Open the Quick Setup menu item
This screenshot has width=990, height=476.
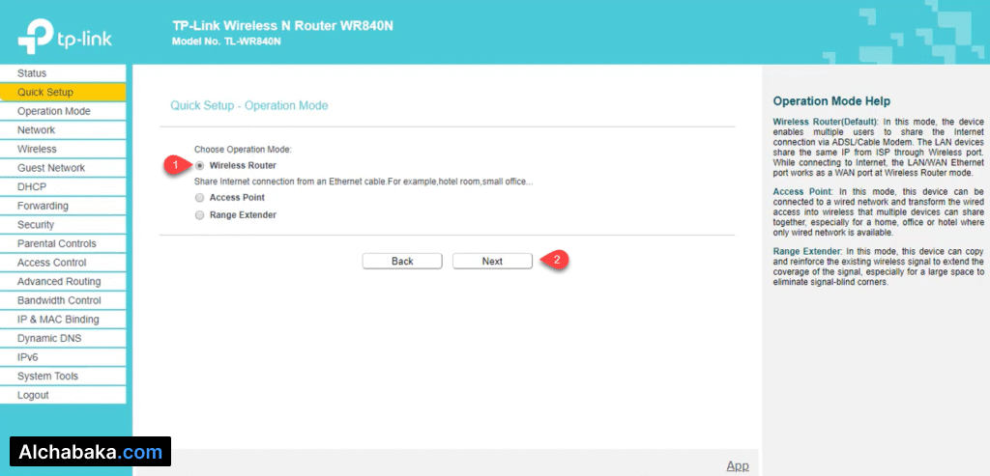coord(63,92)
